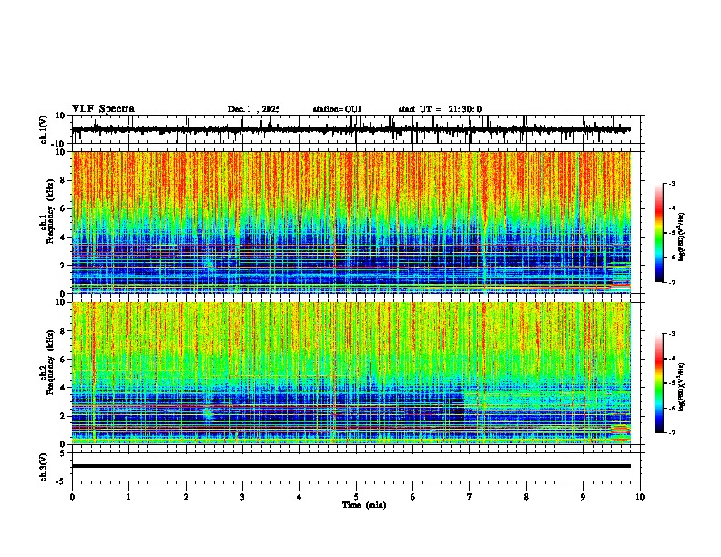Click the "-3" label atop ch.1 colorbar
721x557 pixels.
point(671,183)
